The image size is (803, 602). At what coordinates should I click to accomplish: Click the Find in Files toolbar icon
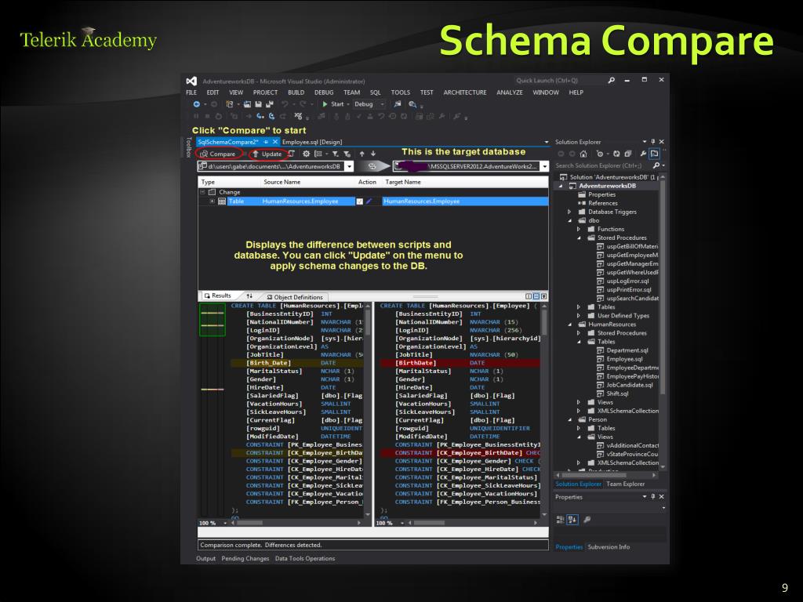[x=398, y=104]
